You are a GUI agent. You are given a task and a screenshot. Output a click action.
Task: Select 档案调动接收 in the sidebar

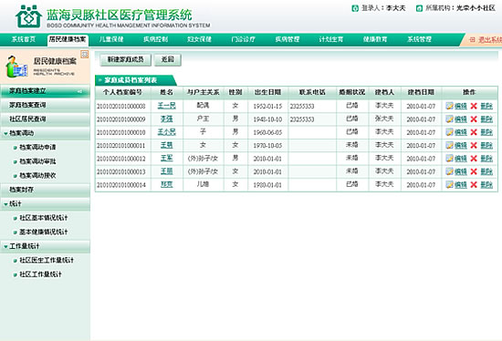[x=37, y=176]
